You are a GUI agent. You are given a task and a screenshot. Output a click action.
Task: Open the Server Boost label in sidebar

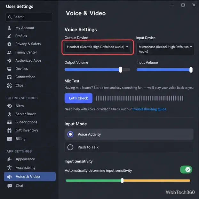point(26,114)
